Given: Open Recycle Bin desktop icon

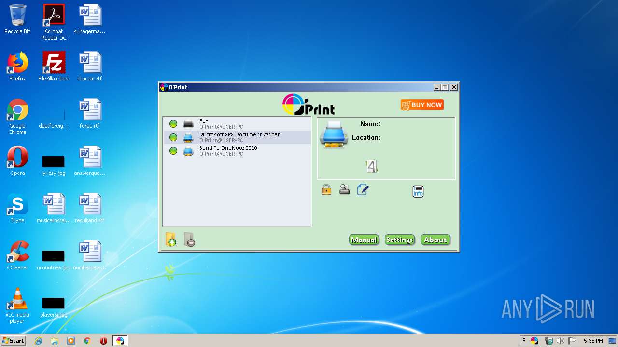Looking at the screenshot, I should click(x=17, y=19).
